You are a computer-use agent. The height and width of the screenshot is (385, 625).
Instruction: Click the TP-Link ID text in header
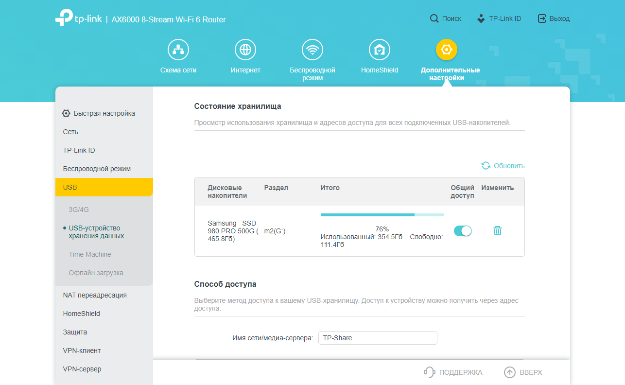point(505,18)
